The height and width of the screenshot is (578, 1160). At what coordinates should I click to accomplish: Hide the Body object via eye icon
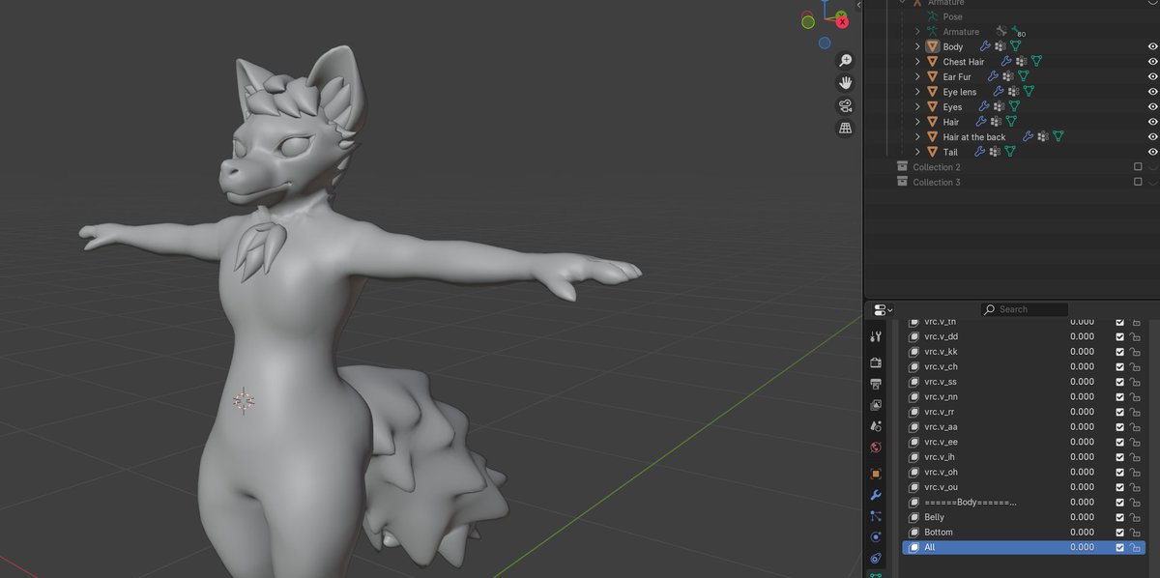tap(1152, 46)
